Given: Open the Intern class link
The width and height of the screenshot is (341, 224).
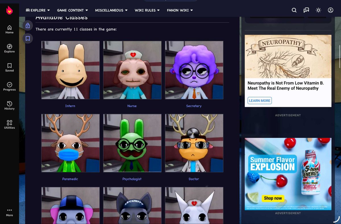Looking at the screenshot, I should (70, 106).
